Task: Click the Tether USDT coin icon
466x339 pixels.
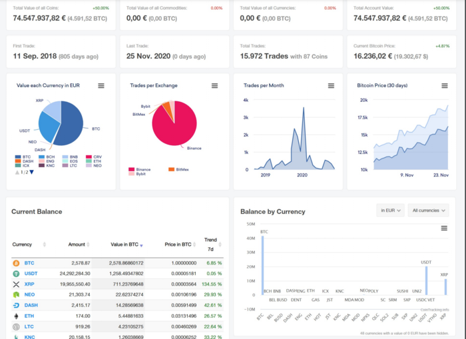Action: (x=15, y=273)
